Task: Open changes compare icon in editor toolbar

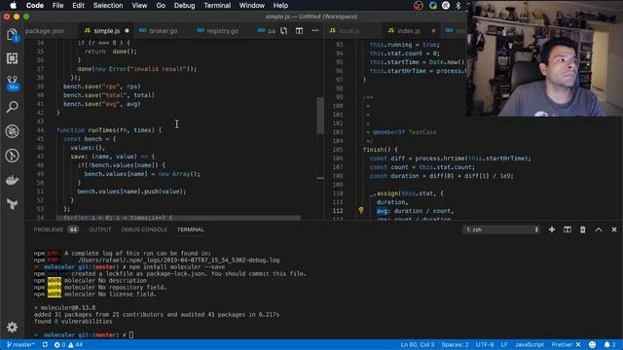Action: 283,30
